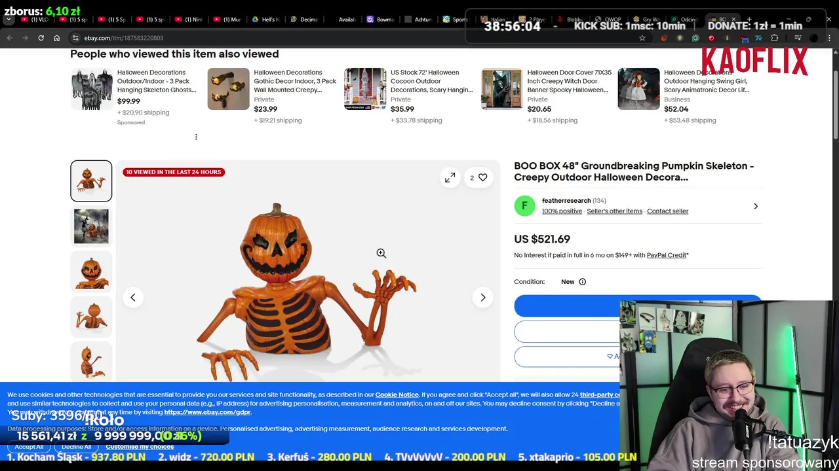Show the next product image arrow
The height and width of the screenshot is (471, 839).
483,298
